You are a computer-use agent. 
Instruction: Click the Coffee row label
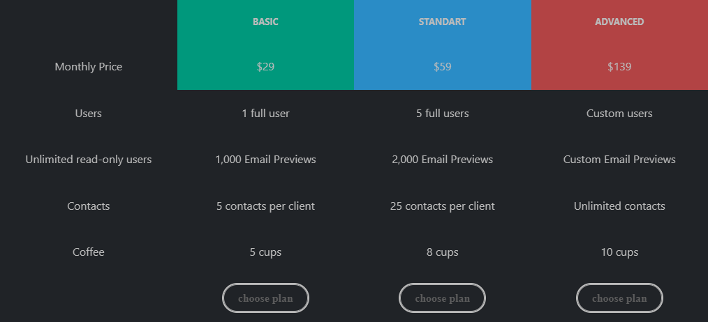tap(89, 252)
